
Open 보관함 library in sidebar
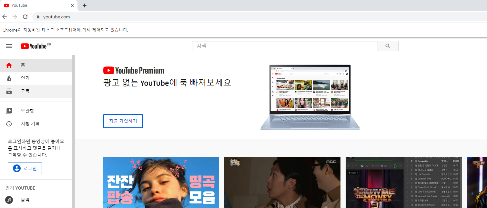click(x=36, y=111)
